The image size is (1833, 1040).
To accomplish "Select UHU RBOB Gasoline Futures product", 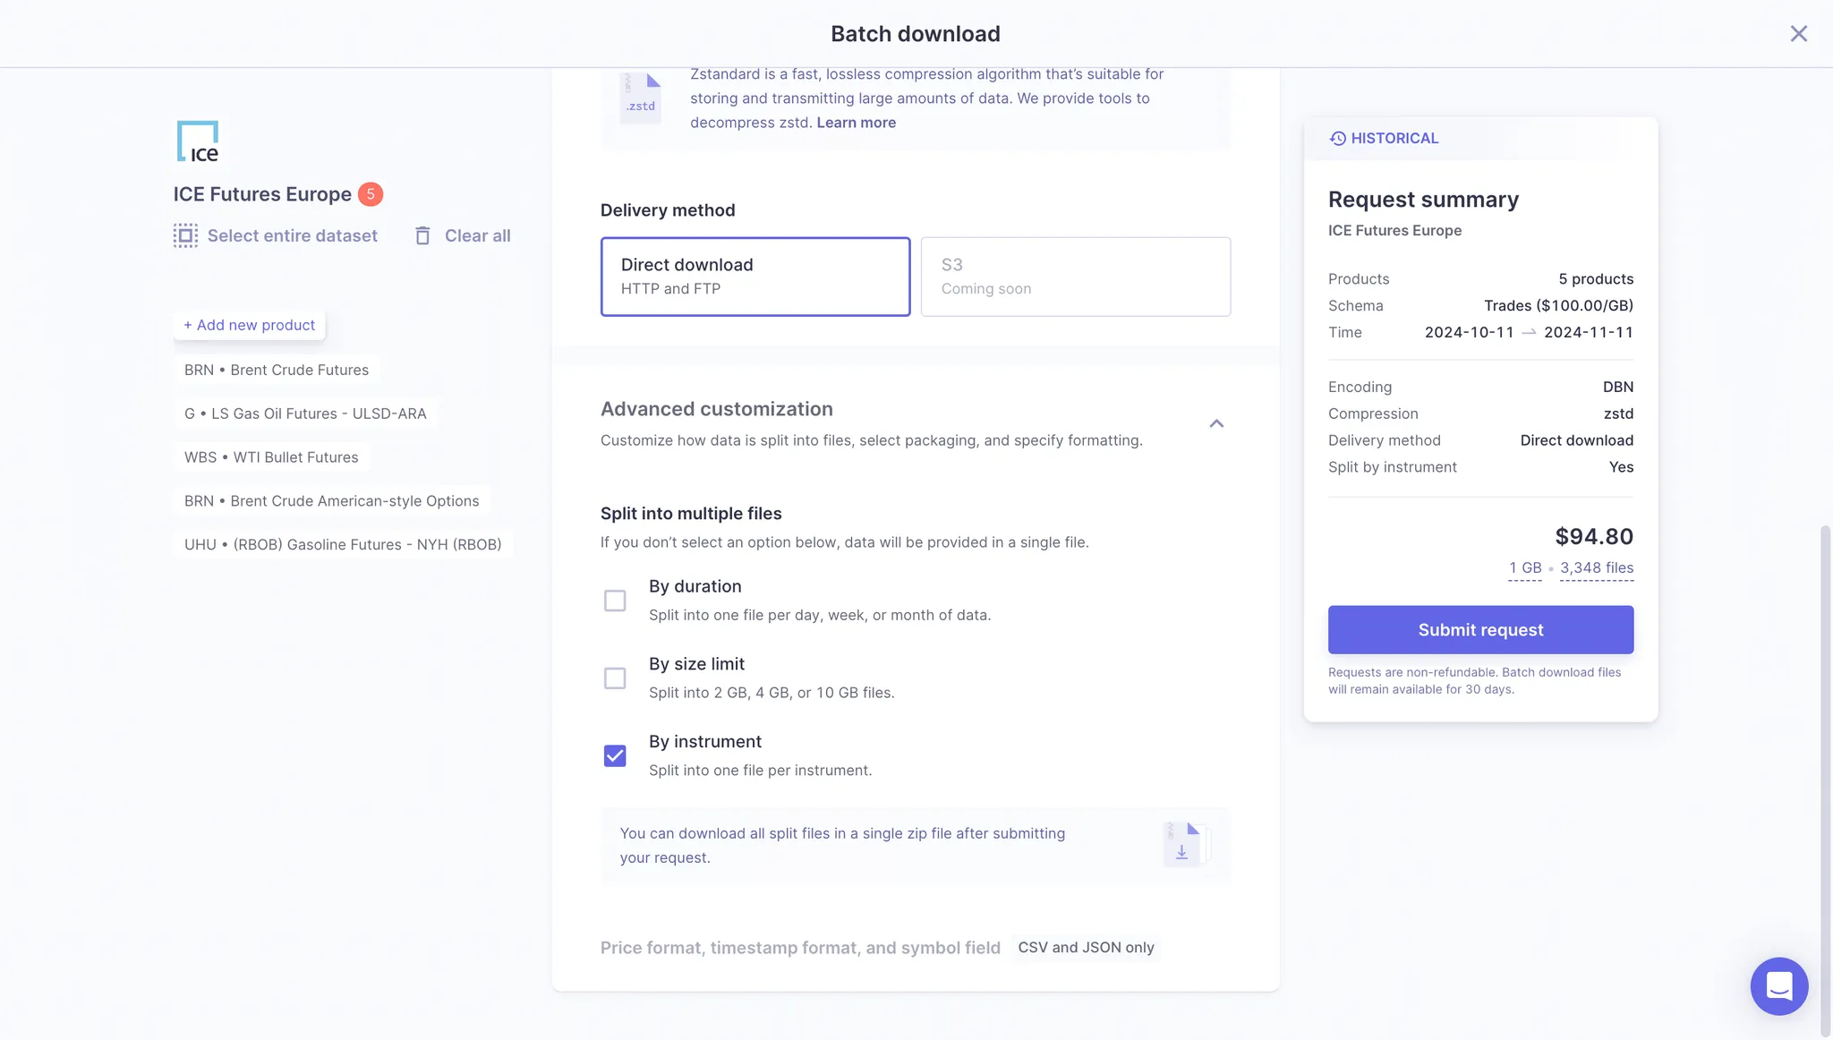I will pos(343,544).
